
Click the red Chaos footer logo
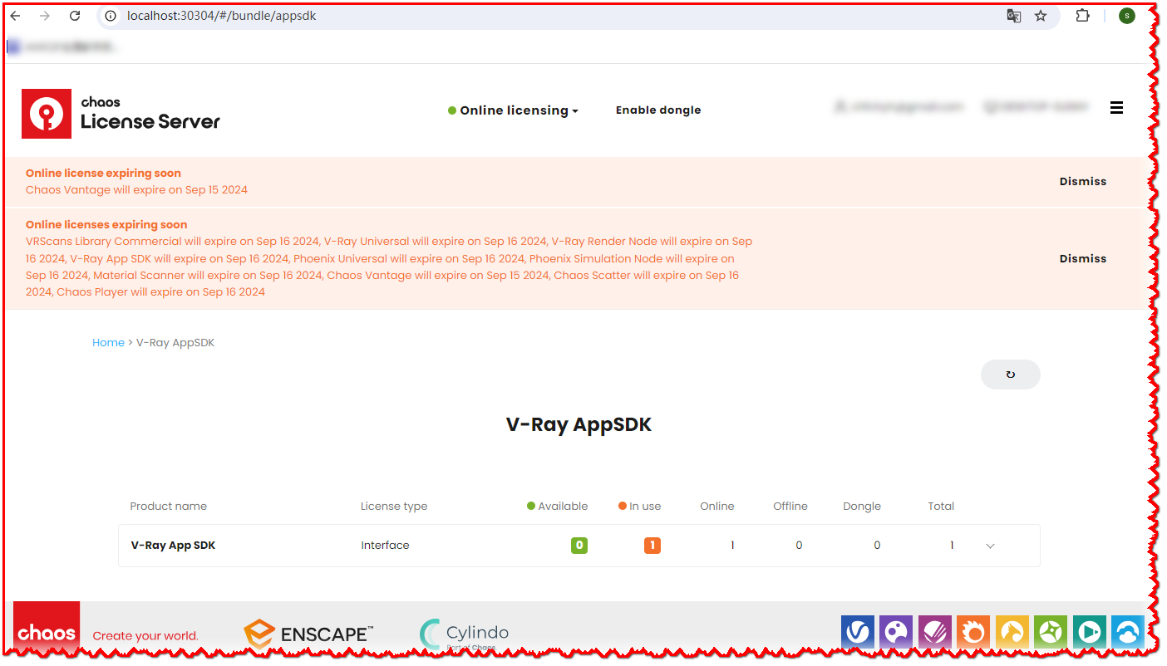click(47, 628)
